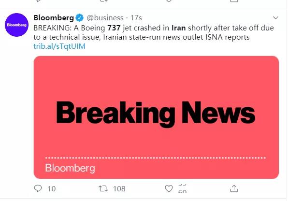
Task: Click the blue verified badge
Action: tap(80, 18)
